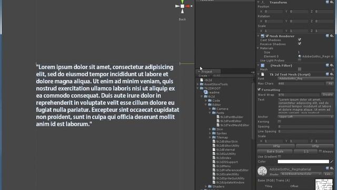Click the Line Spacing input field

[305, 131]
